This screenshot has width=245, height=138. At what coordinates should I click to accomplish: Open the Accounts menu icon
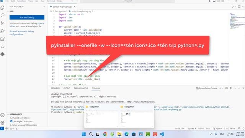[3, 115]
